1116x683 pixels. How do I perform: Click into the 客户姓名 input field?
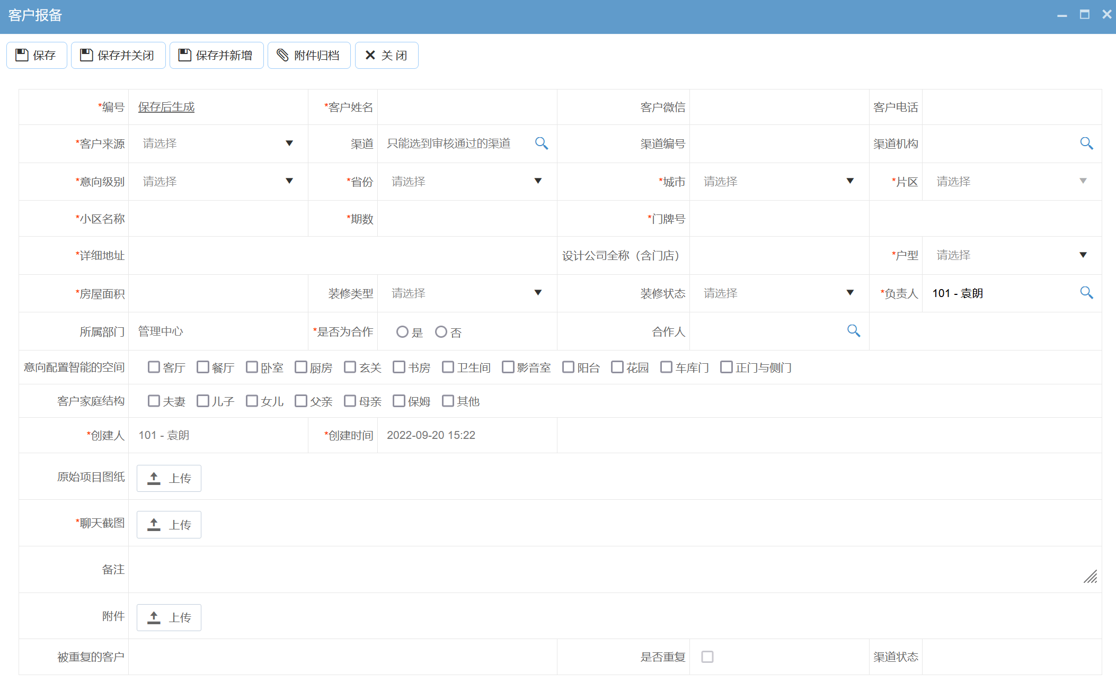click(466, 107)
